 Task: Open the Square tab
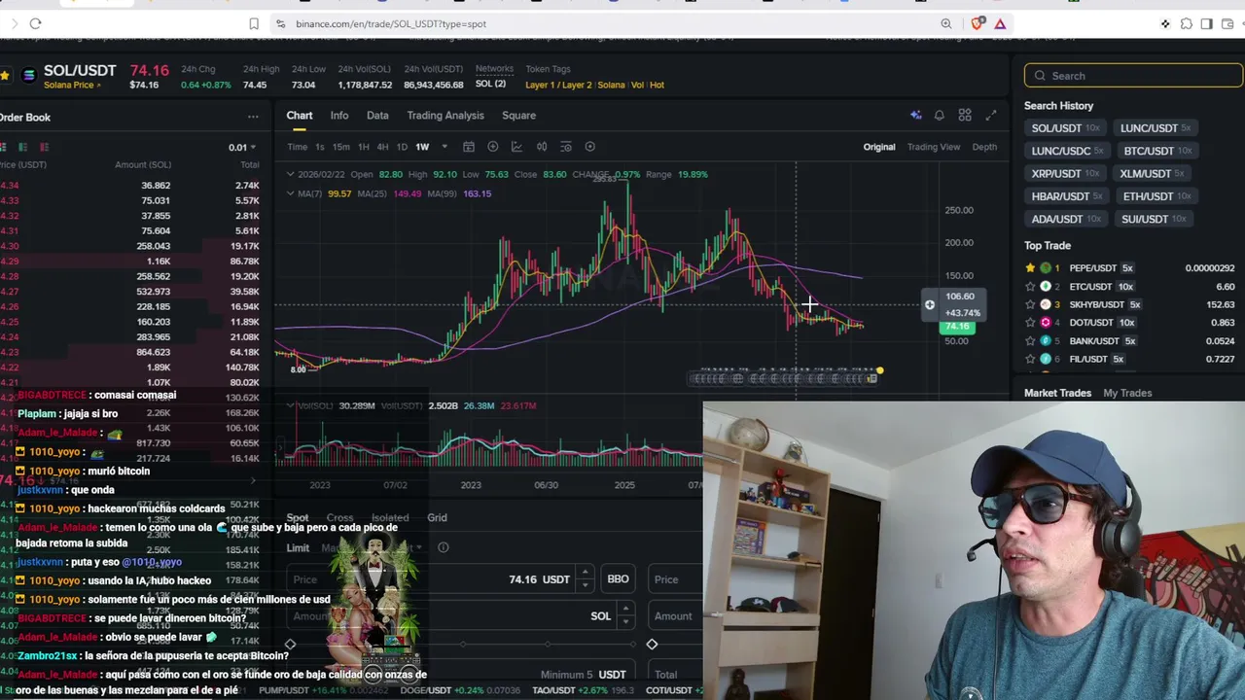pyautogui.click(x=518, y=115)
